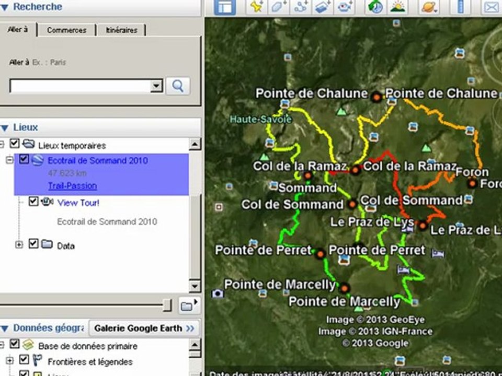The height and width of the screenshot is (376, 502).
Task: Click the 47.623 km distance text
Action: pos(67,173)
